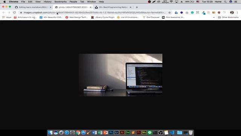241x136 pixels.
Task: Open the 40+ Beautiful CSS bookmark
Action: pyautogui.click(x=51, y=17)
